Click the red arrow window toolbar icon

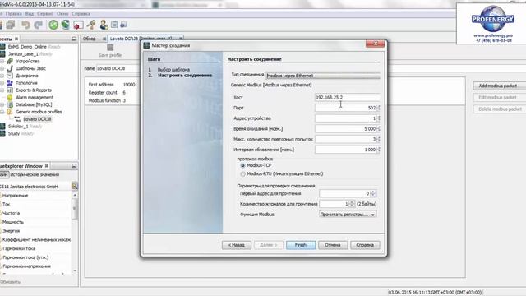pyautogui.click(x=79, y=25)
